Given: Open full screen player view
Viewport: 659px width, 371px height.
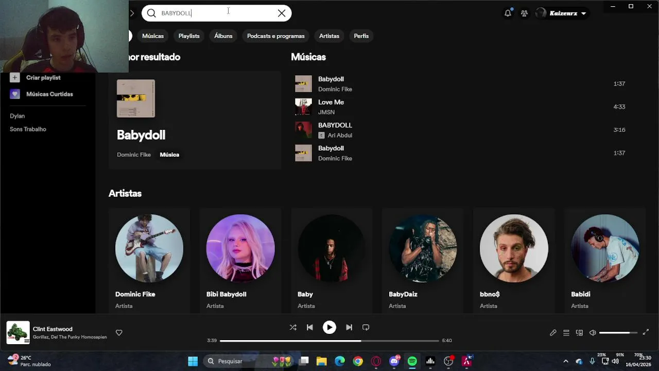Looking at the screenshot, I should [x=646, y=332].
